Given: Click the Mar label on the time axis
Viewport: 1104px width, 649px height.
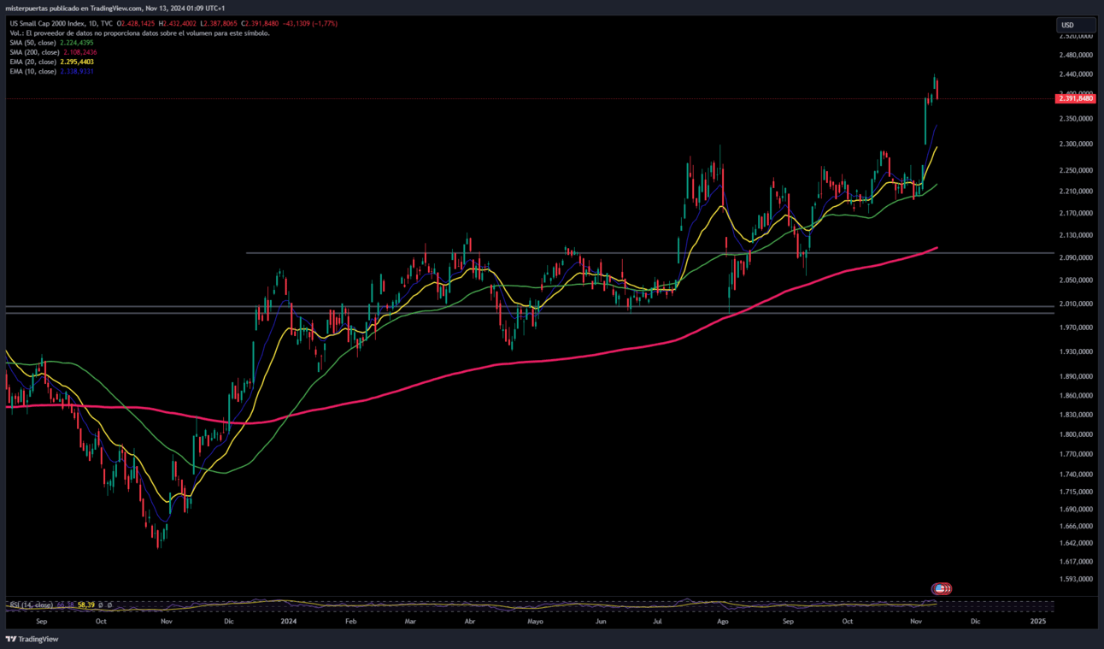Looking at the screenshot, I should [410, 622].
